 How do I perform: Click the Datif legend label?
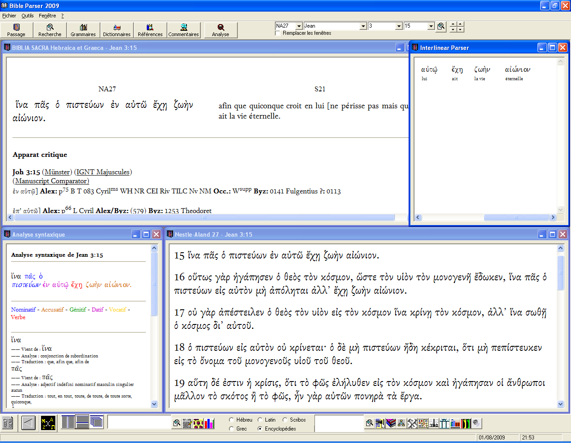pyautogui.click(x=98, y=310)
